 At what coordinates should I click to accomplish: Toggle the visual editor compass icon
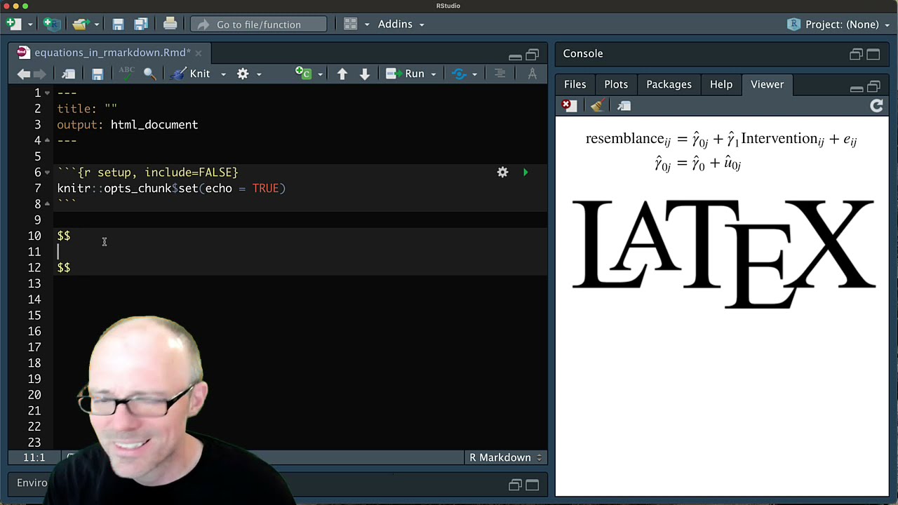point(532,74)
